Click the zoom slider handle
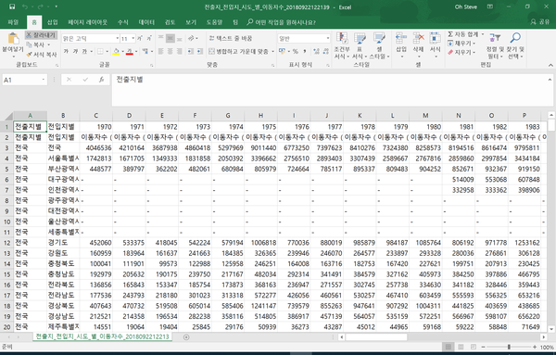Viewport: 556px width, 355px height. (x=509, y=347)
